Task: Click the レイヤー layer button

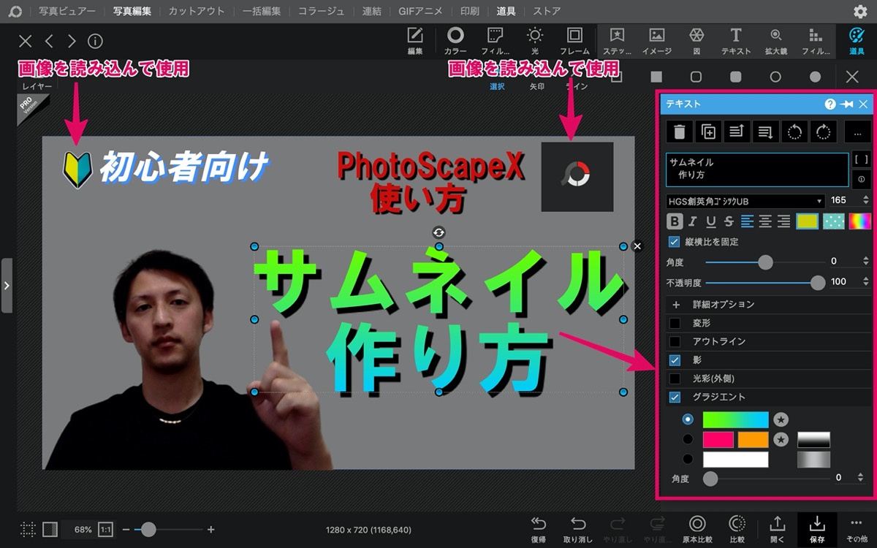Action: click(x=36, y=86)
